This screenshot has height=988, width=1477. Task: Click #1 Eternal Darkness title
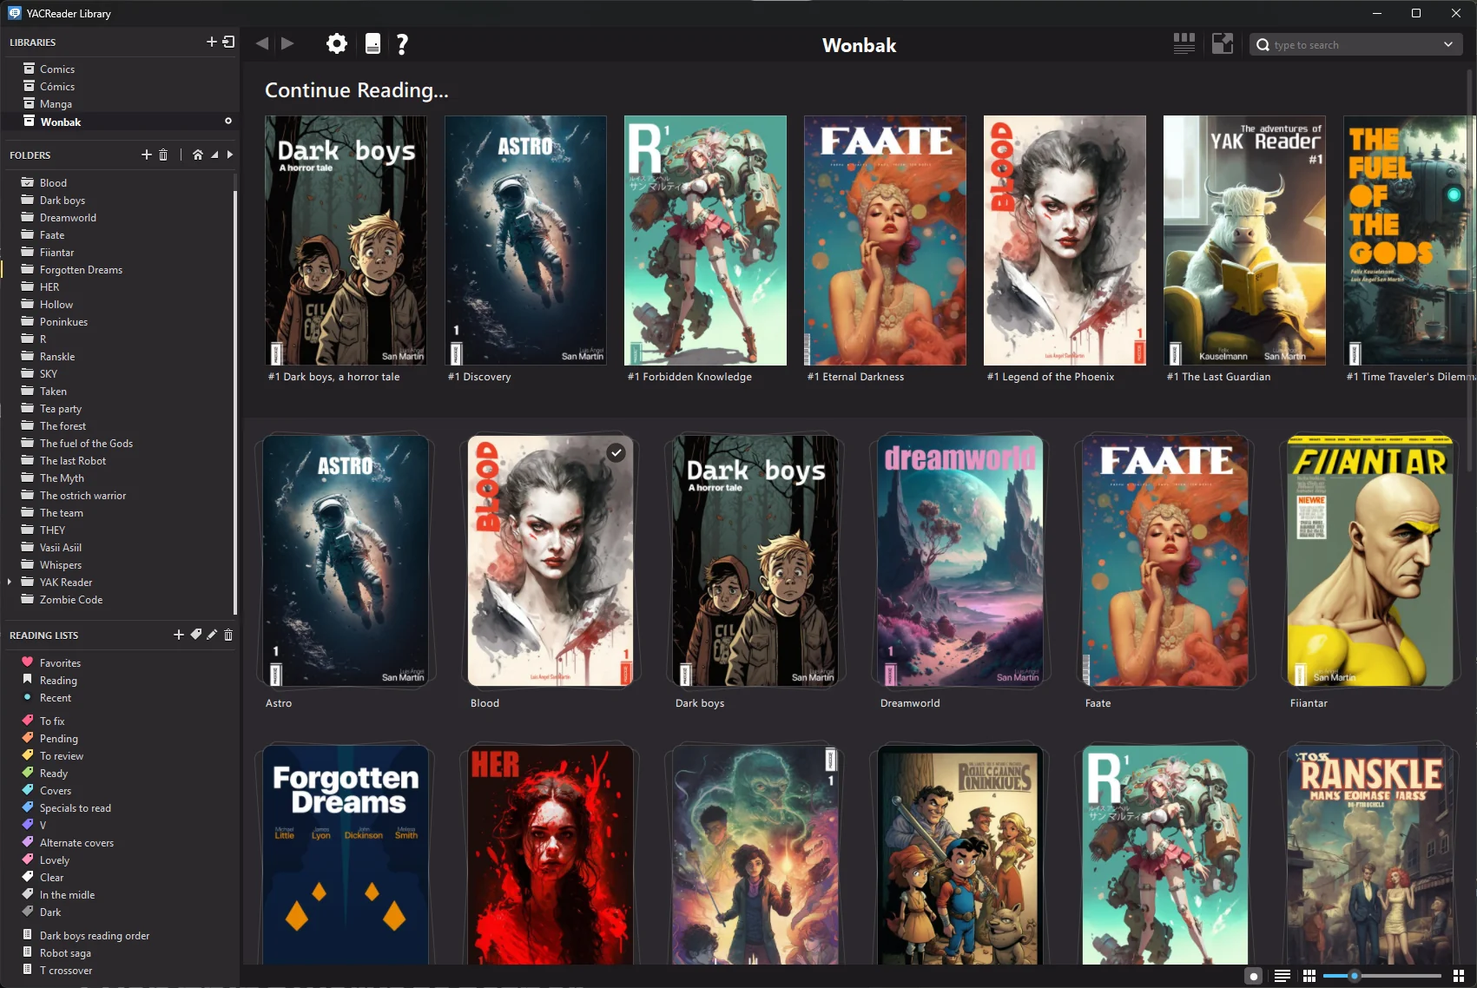(x=855, y=377)
